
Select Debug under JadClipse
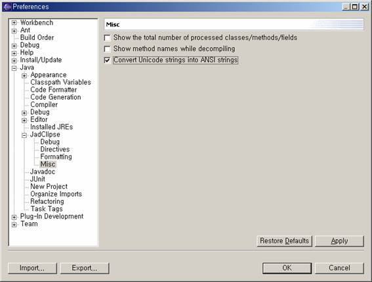[50, 142]
